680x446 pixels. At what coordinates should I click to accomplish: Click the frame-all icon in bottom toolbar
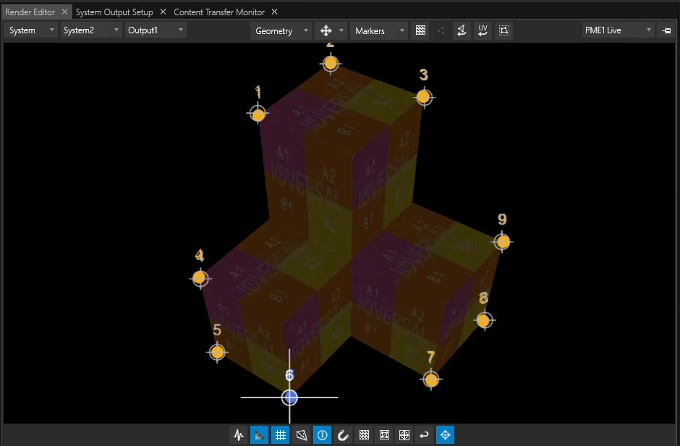pos(404,434)
